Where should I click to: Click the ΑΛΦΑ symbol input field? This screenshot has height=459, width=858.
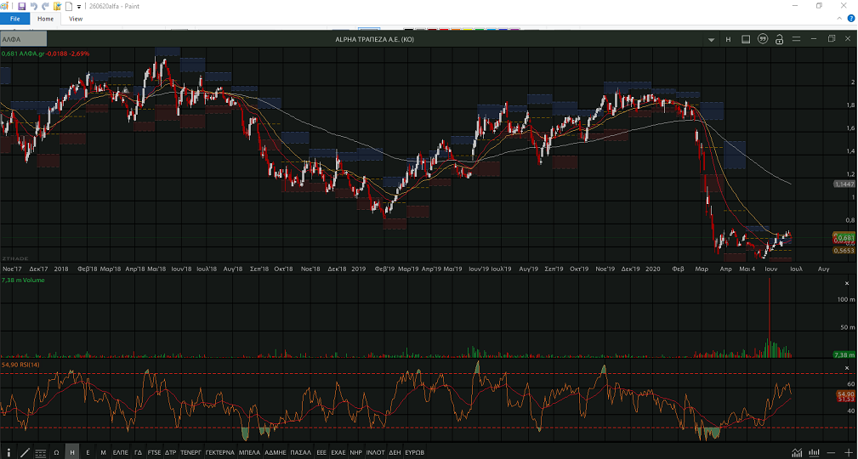(x=24, y=39)
